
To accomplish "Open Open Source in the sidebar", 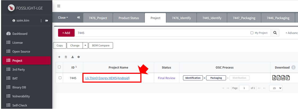I will (x=26, y=52).
